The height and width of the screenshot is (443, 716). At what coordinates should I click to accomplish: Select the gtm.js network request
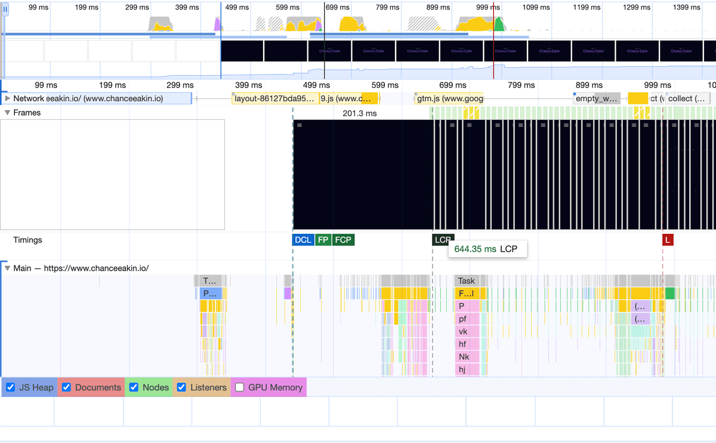click(449, 98)
